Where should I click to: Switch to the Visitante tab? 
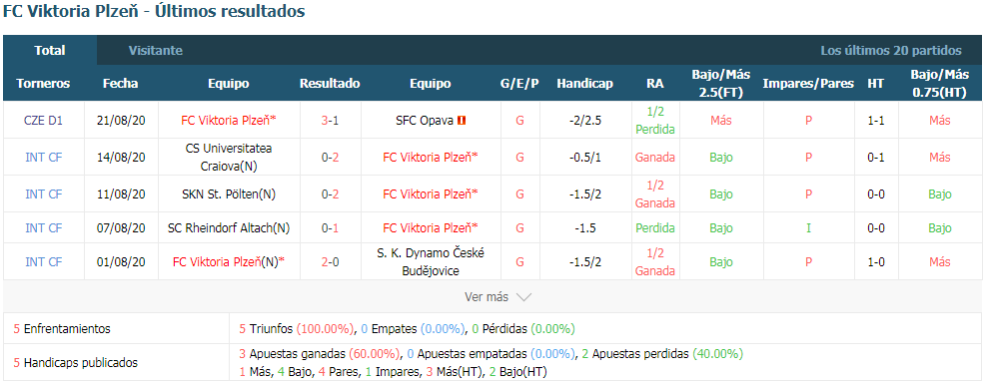tap(156, 51)
